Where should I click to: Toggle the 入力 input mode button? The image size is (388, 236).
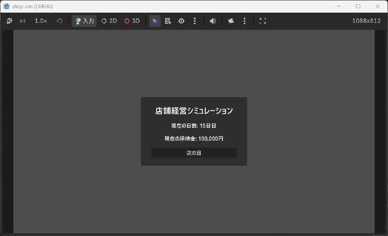click(x=84, y=21)
